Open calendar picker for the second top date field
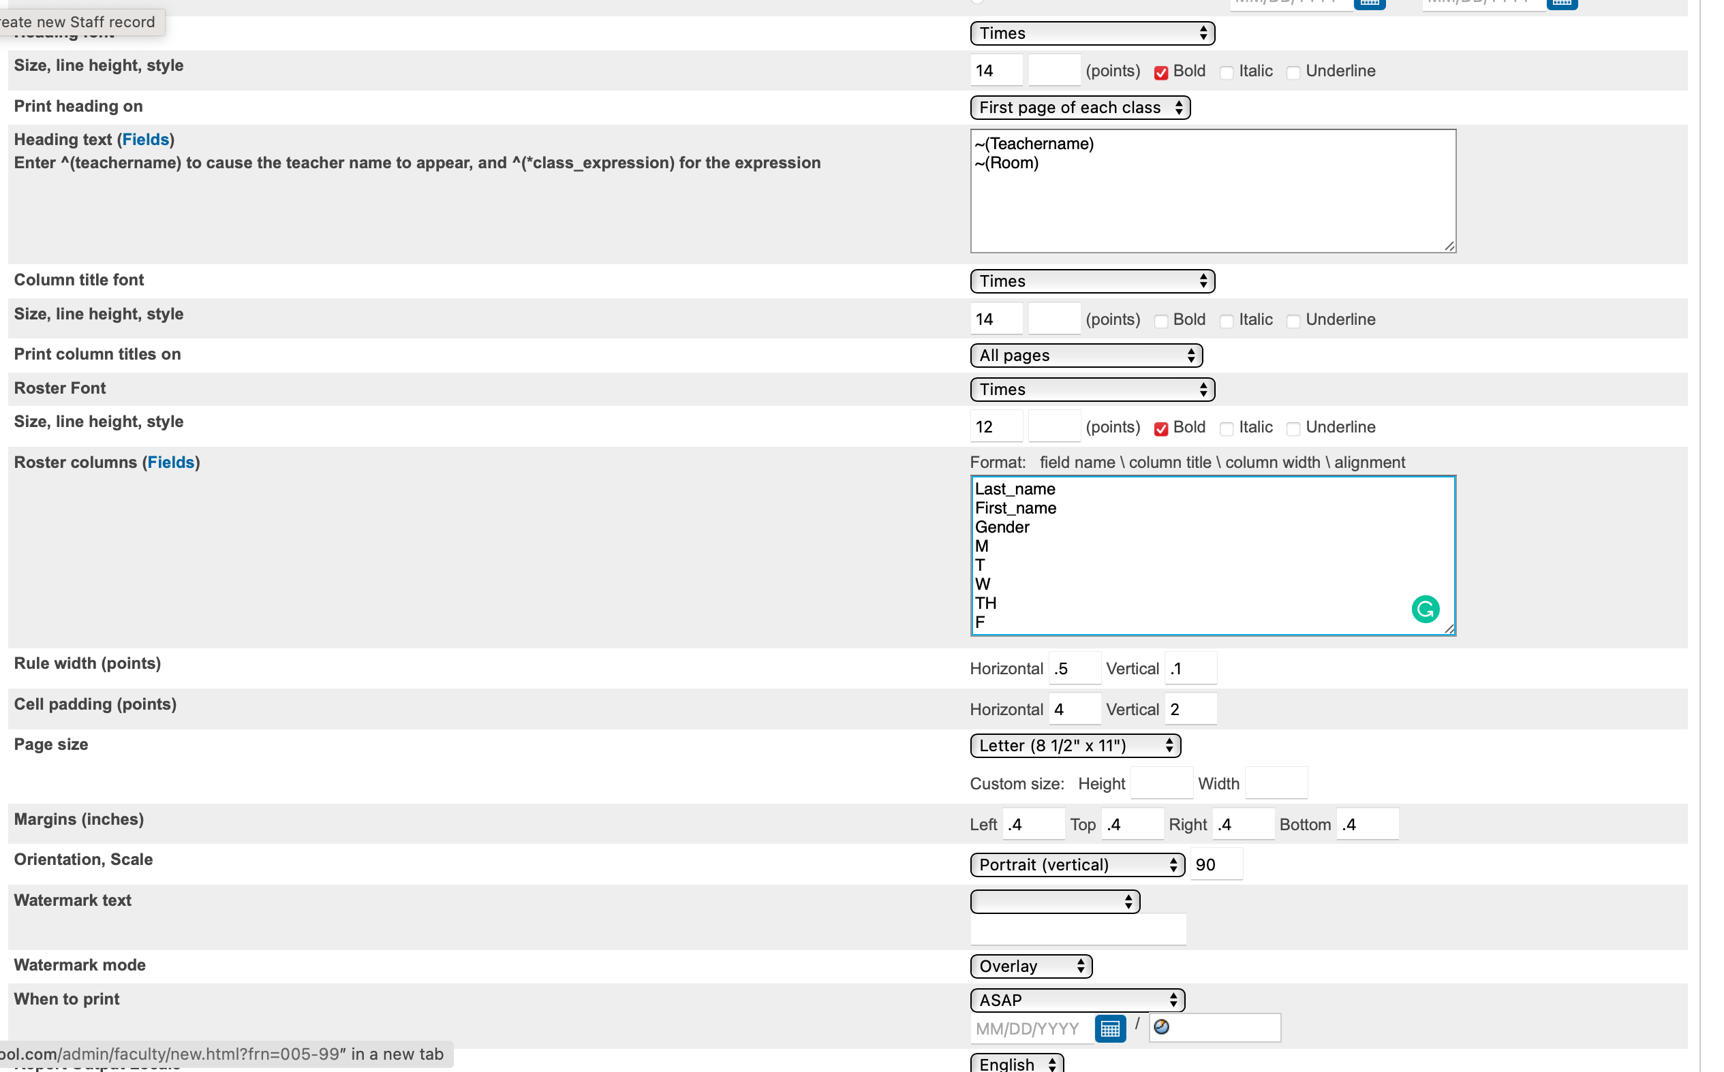The height and width of the screenshot is (1072, 1724). click(1563, 4)
